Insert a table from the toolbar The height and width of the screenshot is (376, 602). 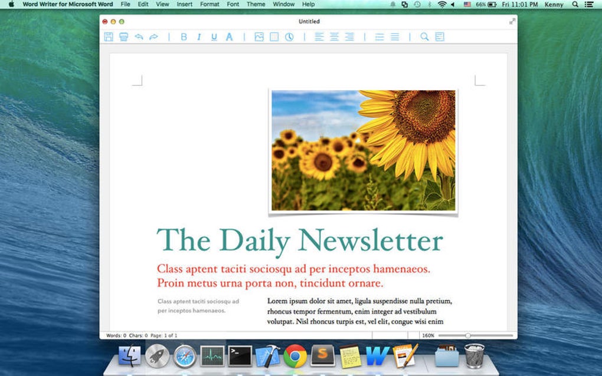[274, 37]
